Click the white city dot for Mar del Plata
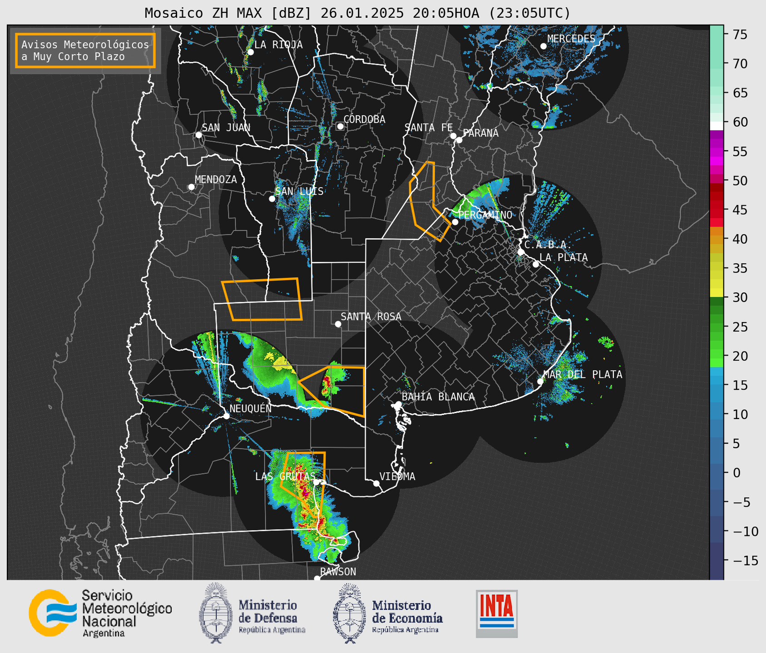Viewport: 766px width, 653px height. point(540,381)
